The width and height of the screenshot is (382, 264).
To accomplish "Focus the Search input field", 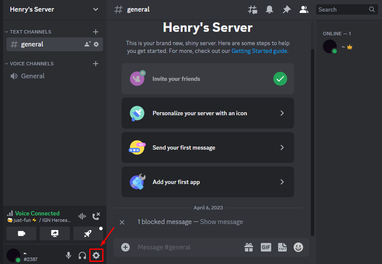I will point(347,9).
